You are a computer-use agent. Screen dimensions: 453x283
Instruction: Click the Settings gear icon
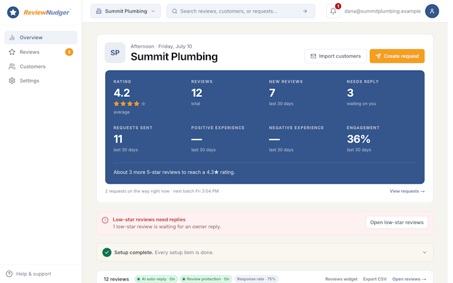(12, 80)
